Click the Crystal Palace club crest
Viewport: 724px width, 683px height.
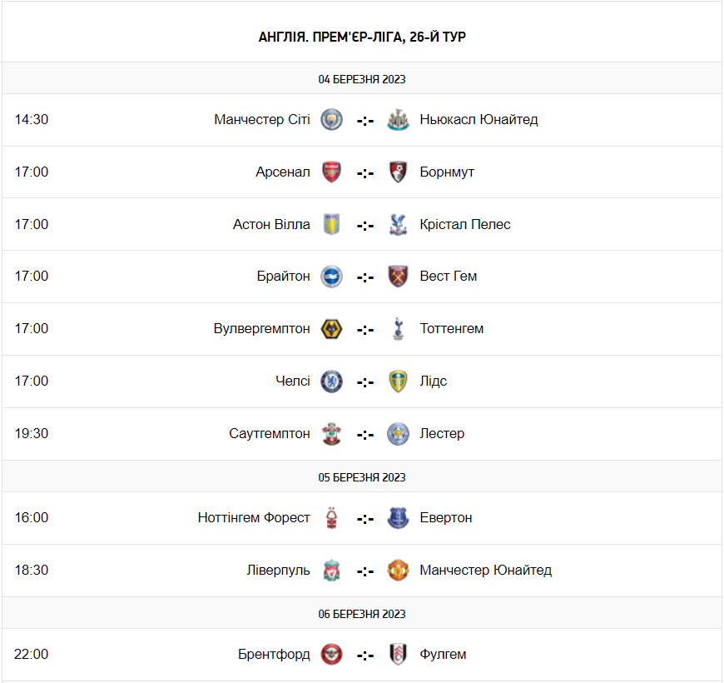[x=399, y=224]
